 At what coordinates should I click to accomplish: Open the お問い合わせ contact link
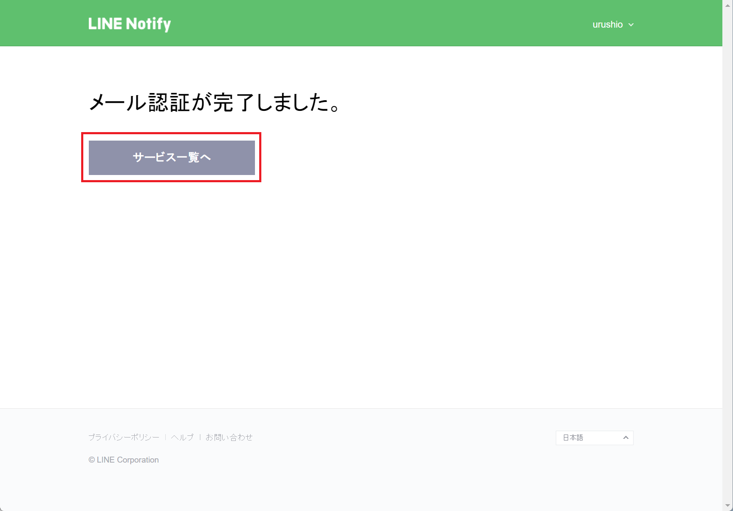point(229,437)
